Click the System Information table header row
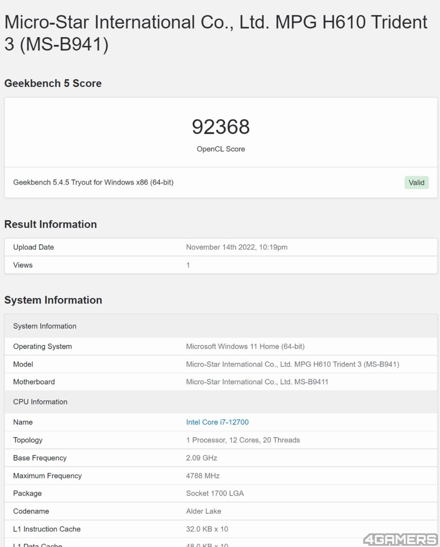440x547 pixels. pos(221,326)
